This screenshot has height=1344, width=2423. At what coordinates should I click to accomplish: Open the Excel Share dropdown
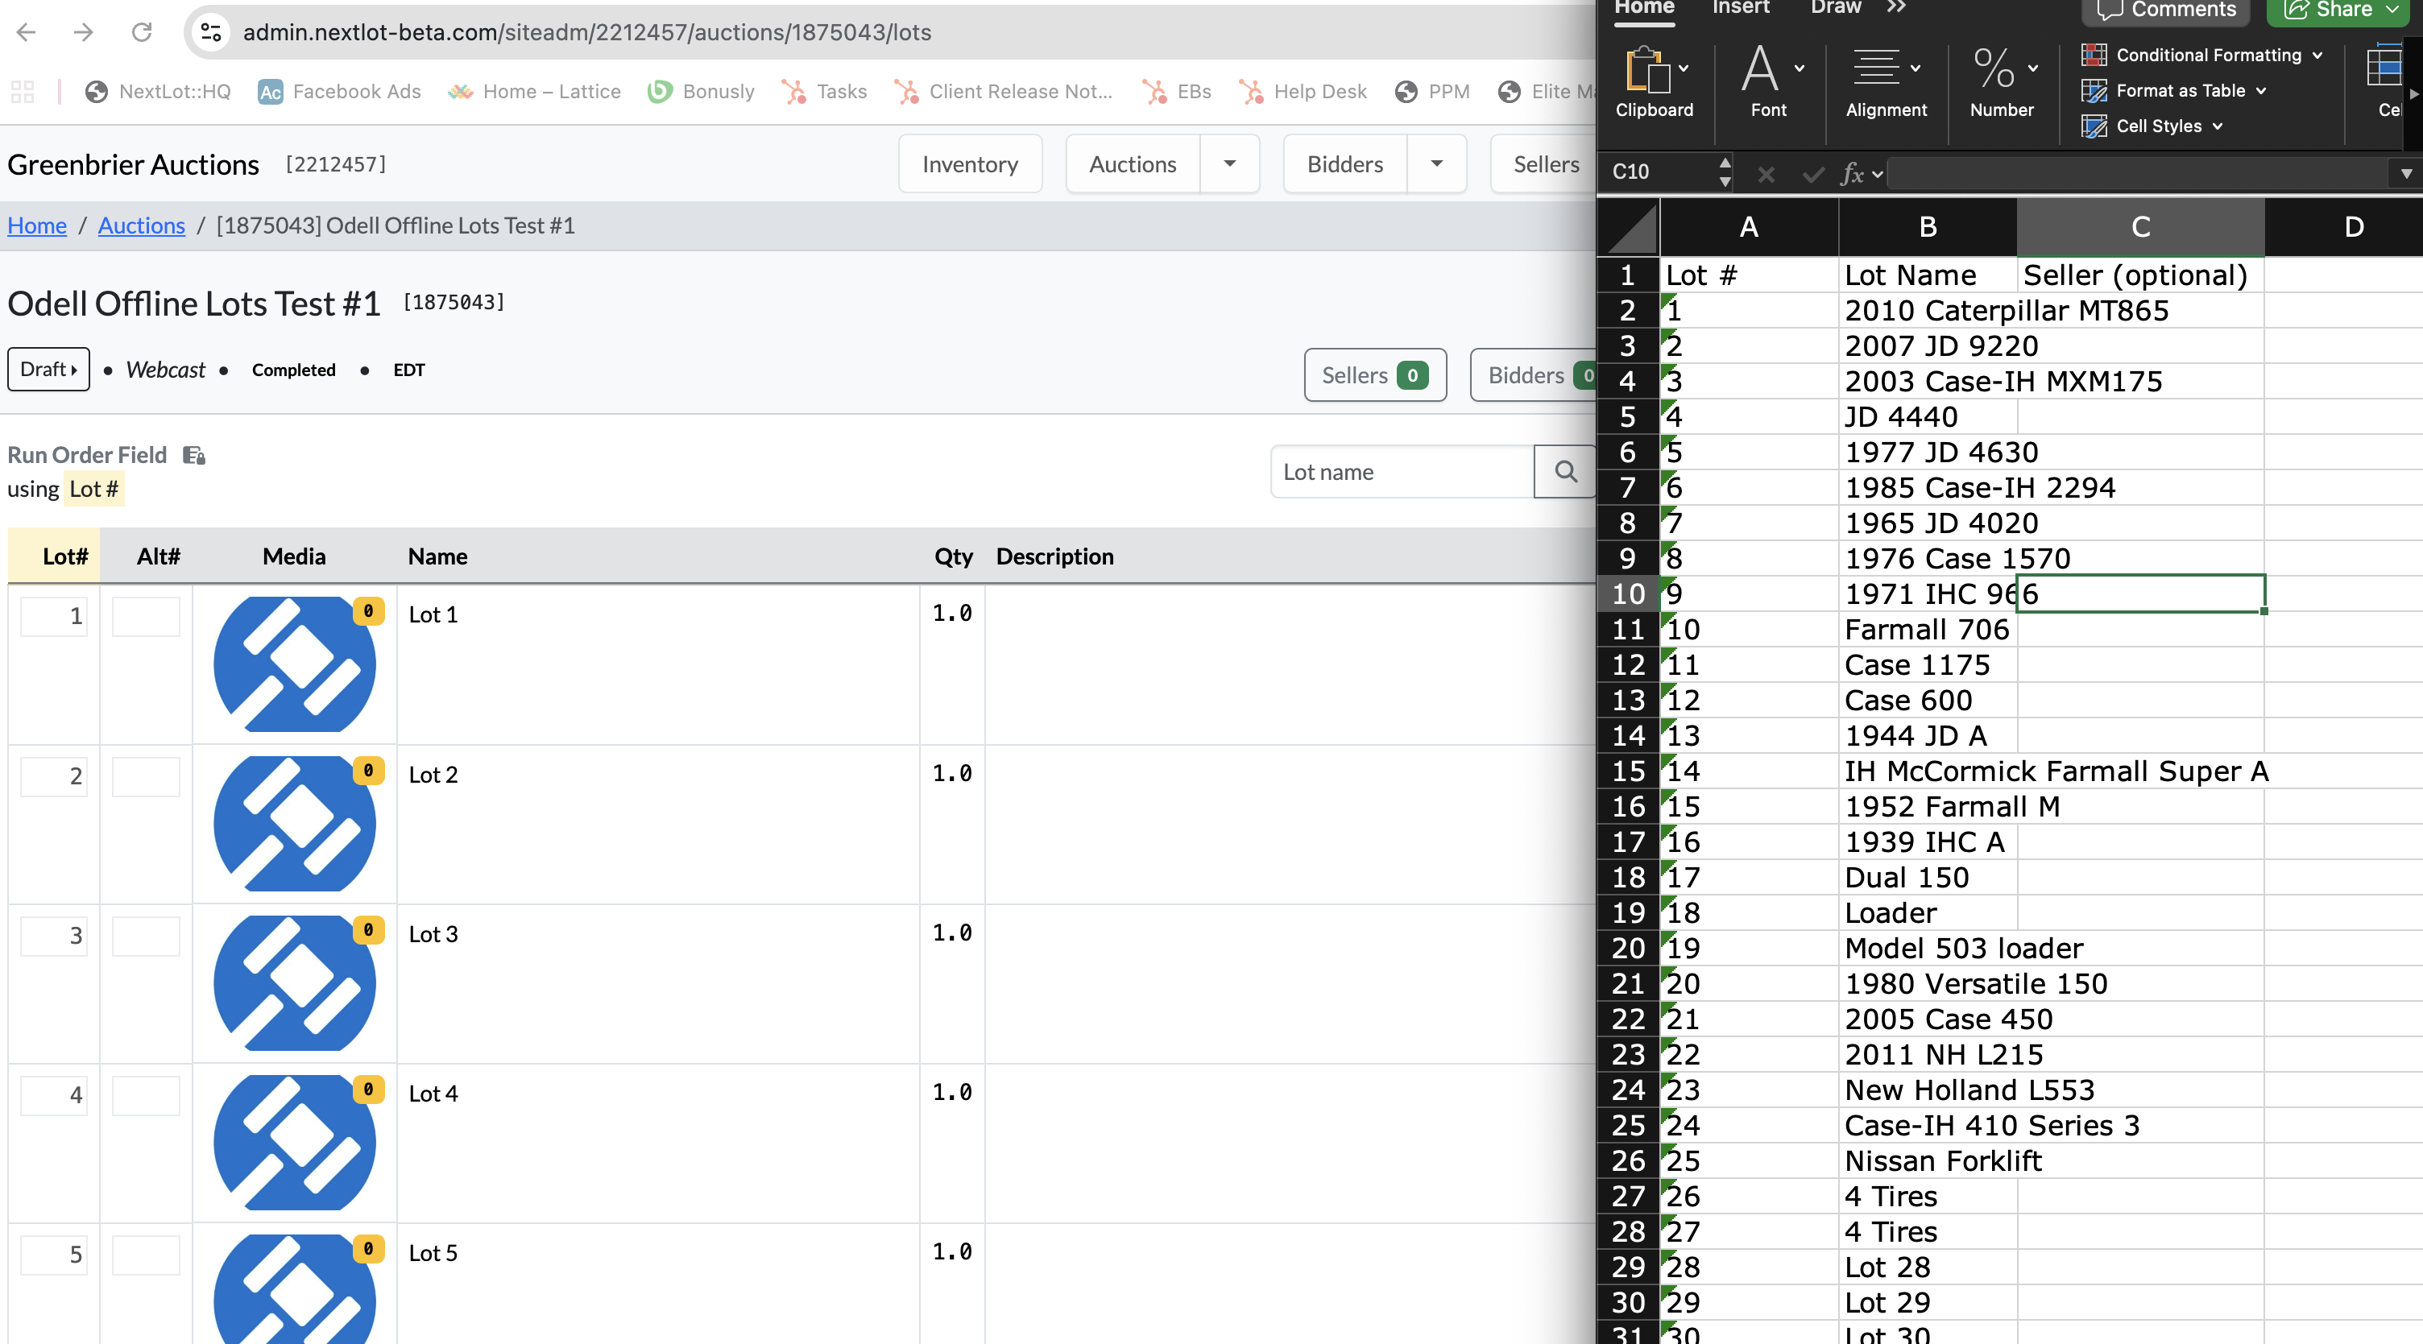click(2392, 10)
